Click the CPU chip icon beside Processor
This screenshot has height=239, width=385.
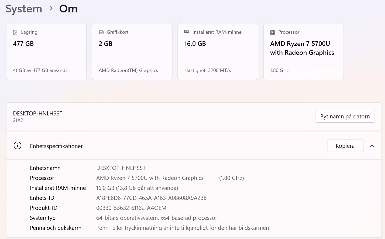click(273, 33)
